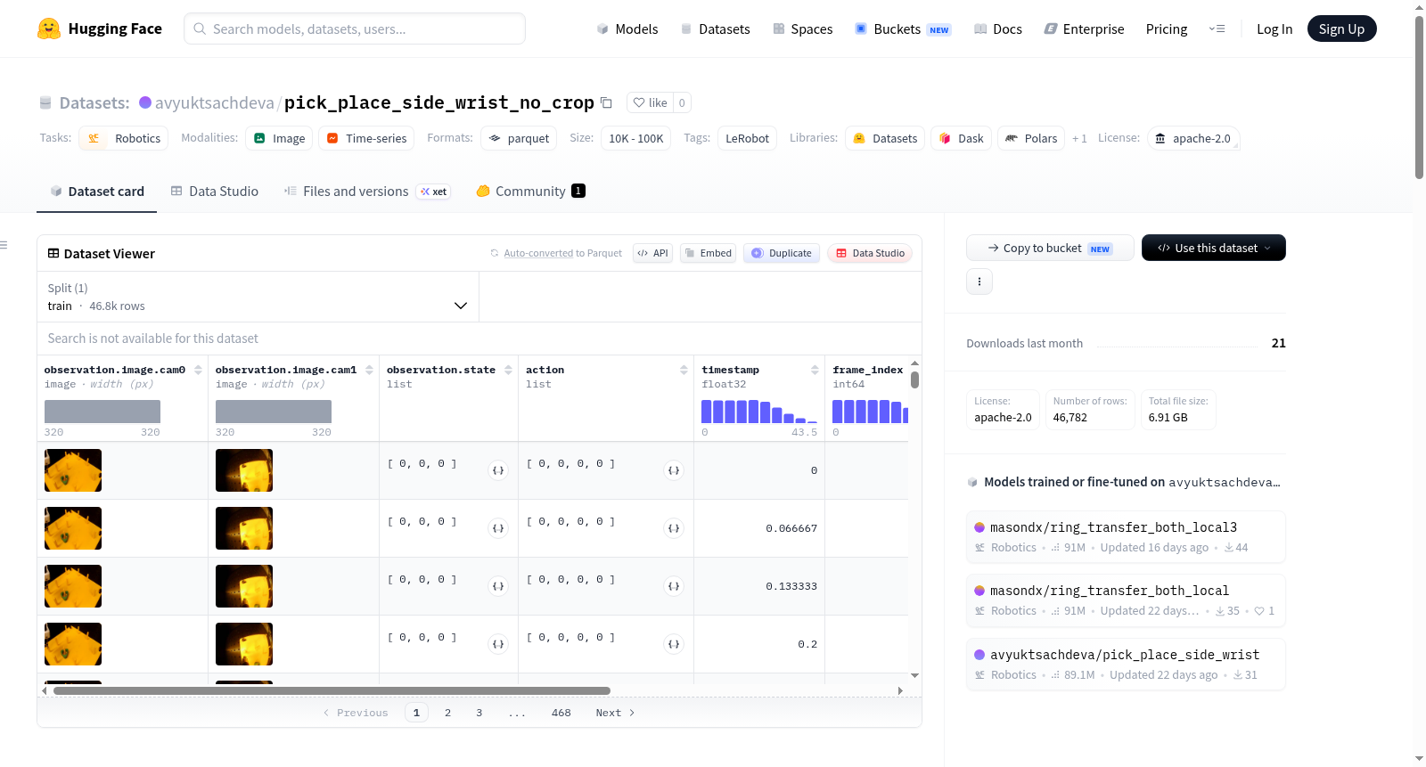Click the Hugging Face logo icon
This screenshot has width=1426, height=767.
[x=49, y=29]
